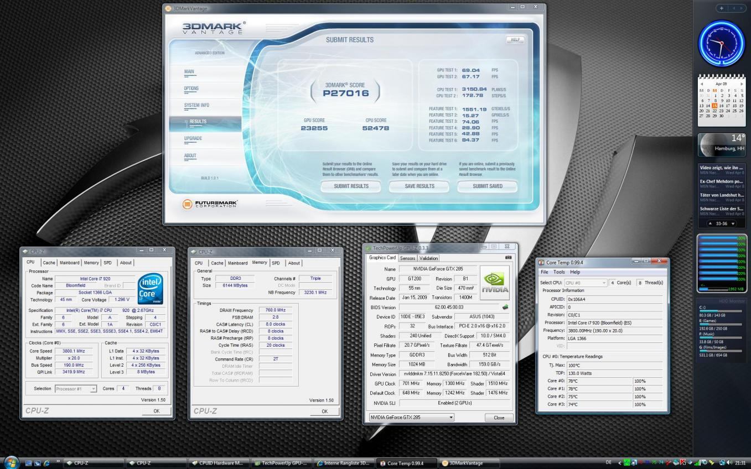Click the BIOS save chip icon in GPU-Z
This screenshot has height=469, width=751.
click(504, 307)
